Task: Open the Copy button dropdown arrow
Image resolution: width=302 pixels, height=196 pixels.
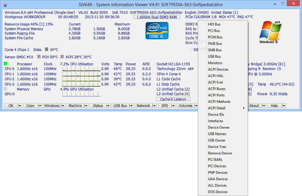Action: click(x=40, y=105)
